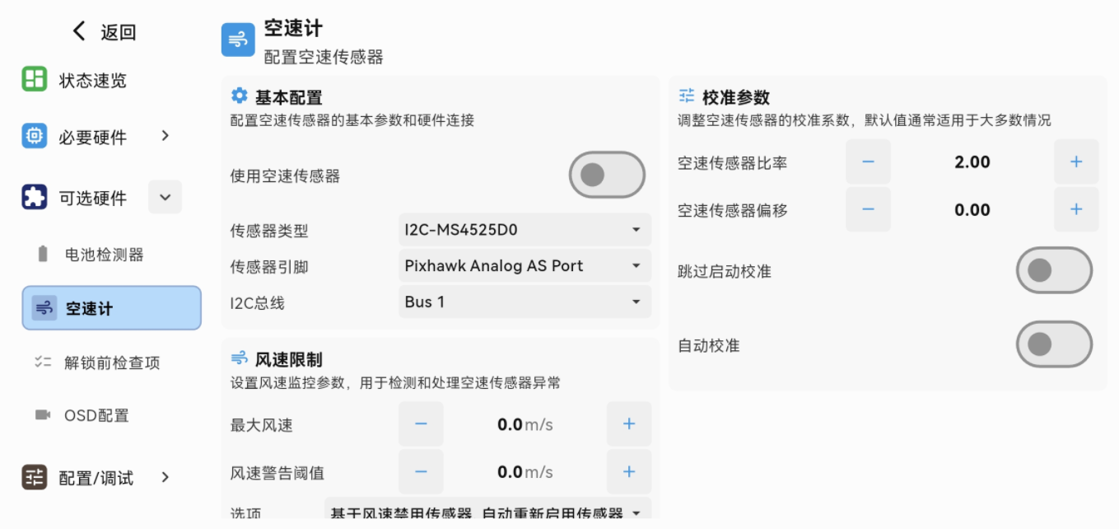
Task: Open the 状态速览 menu item
Action: pyautogui.click(x=92, y=81)
